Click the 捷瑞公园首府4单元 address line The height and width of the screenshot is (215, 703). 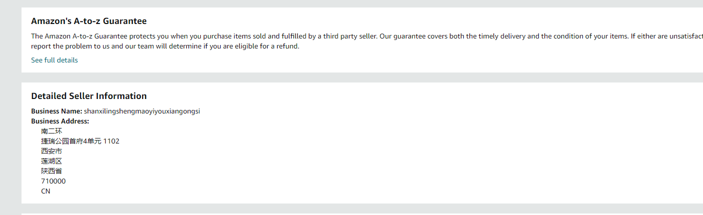pos(72,141)
